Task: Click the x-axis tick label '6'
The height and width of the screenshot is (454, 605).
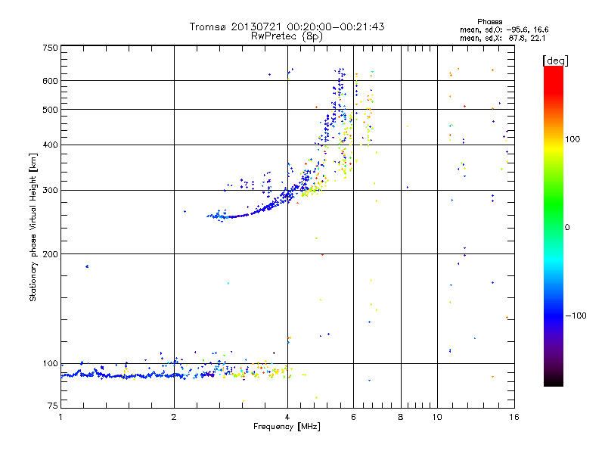Action: tap(353, 417)
